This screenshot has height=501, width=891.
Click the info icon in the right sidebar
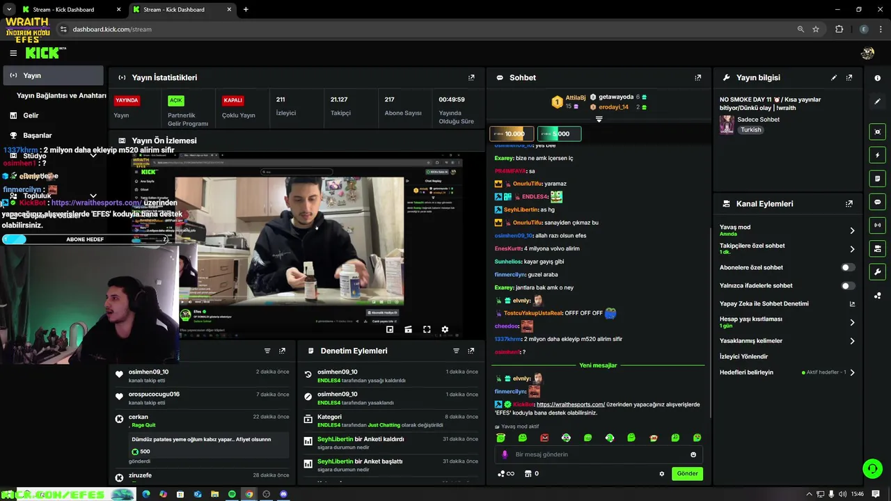pyautogui.click(x=877, y=78)
